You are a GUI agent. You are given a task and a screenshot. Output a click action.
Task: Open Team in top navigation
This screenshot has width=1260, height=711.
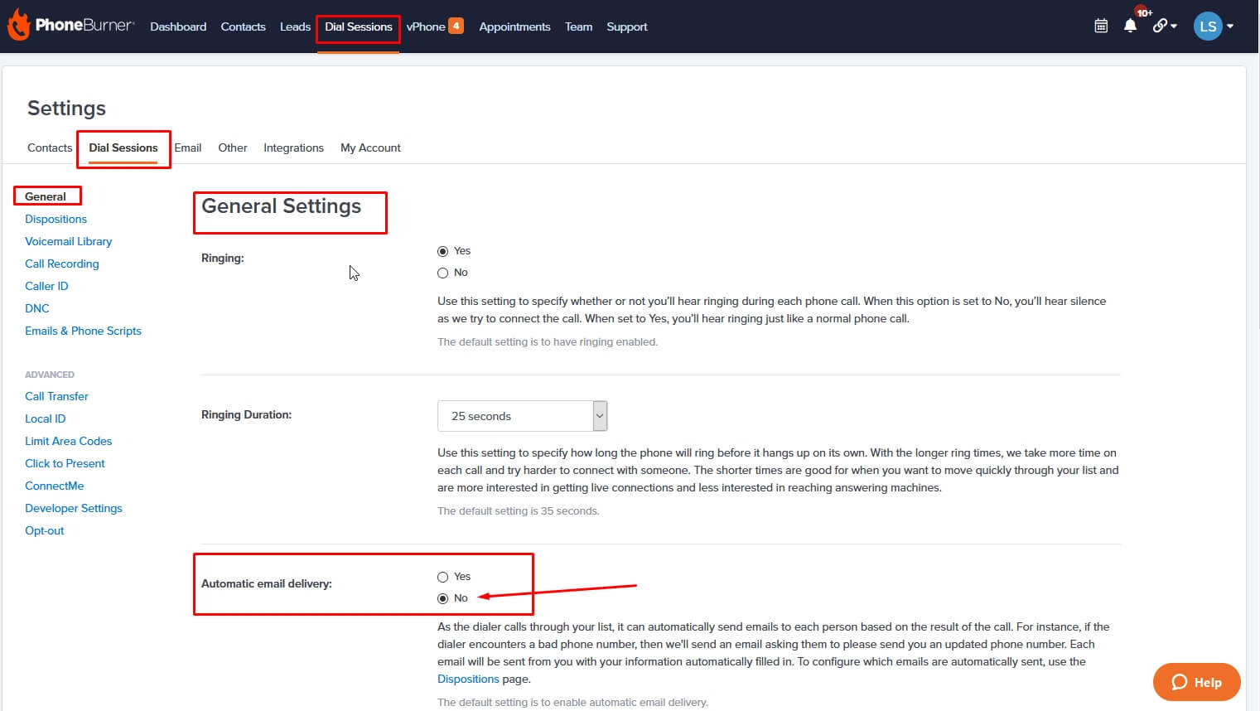(578, 27)
